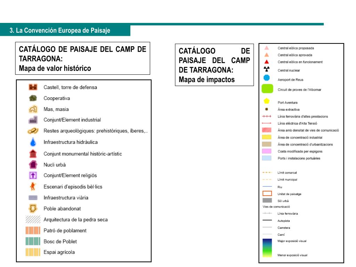The height and width of the screenshot is (267, 356).
Task: Select the Central eòlica aprovada orange triangle
Action: [267, 55]
